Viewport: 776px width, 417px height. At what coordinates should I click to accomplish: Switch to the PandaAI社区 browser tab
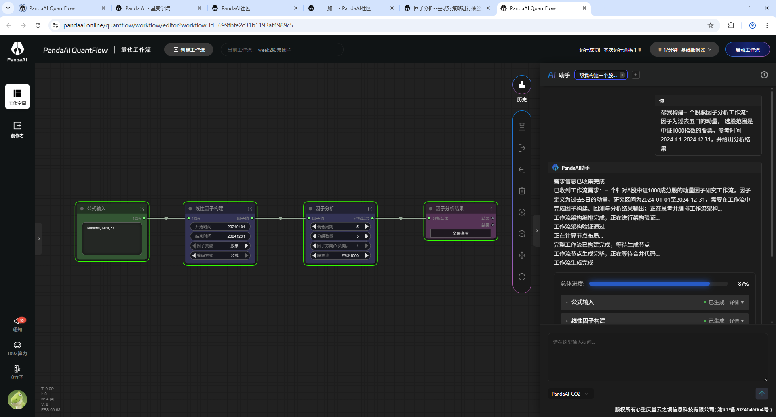coord(255,8)
